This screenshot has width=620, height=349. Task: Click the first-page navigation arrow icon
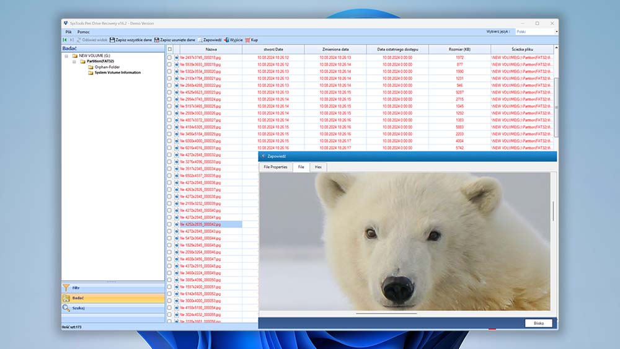click(x=65, y=40)
